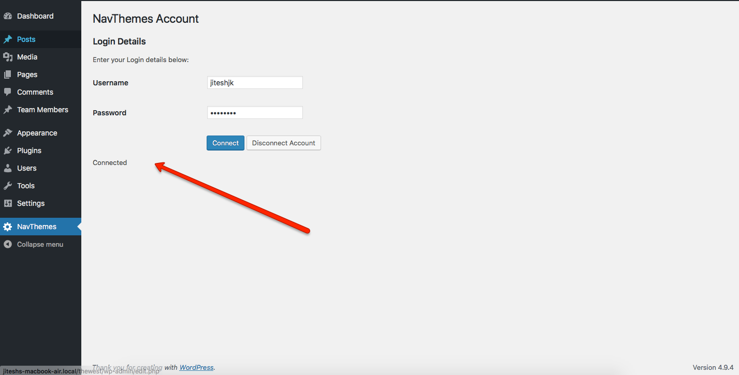Go to the Plugins menu
The image size is (739, 375).
click(x=40, y=151)
